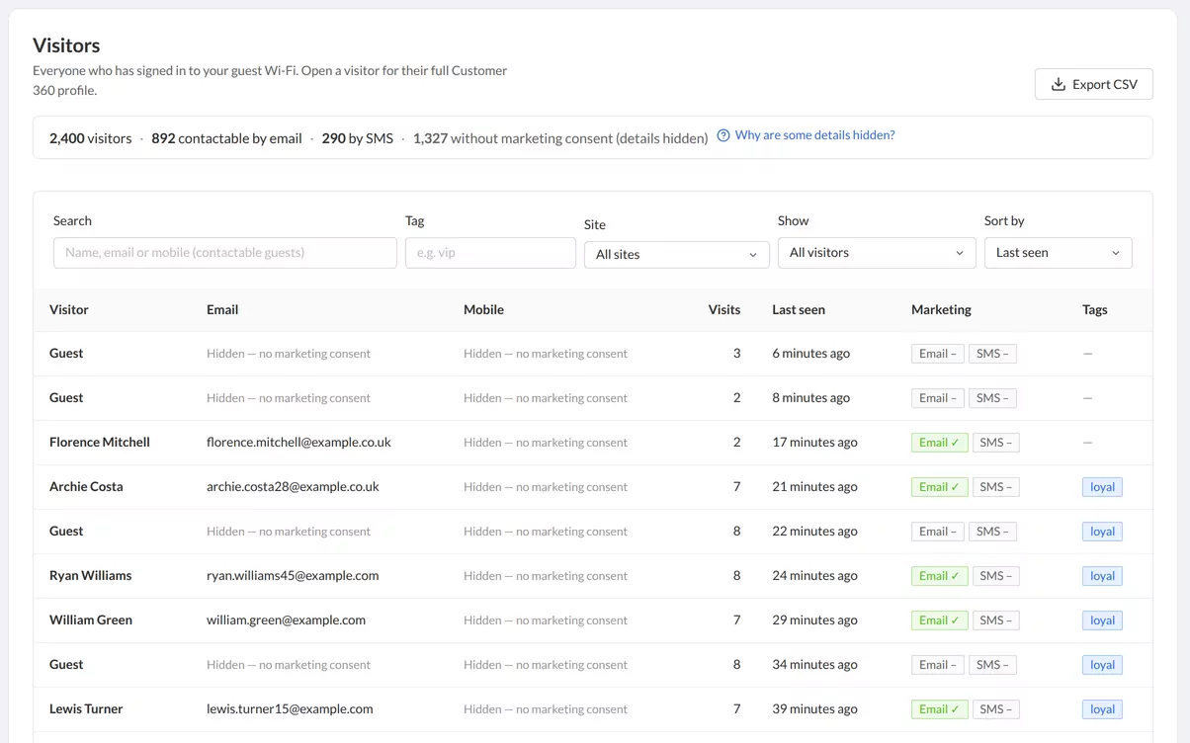Viewport: 1190px width, 743px height.
Task: Click William Green's Email ✓ badge
Action: point(939,620)
